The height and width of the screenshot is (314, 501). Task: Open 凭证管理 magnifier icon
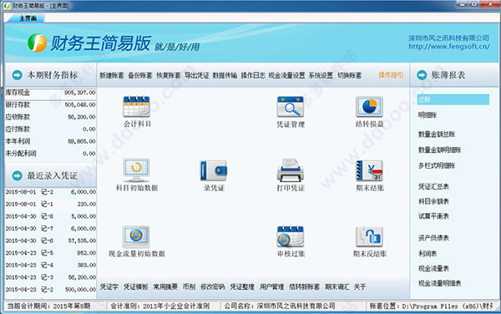pos(290,107)
